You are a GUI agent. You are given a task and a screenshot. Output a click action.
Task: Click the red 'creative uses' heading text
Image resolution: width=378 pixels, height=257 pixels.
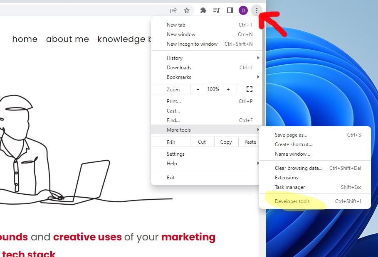tap(87, 237)
